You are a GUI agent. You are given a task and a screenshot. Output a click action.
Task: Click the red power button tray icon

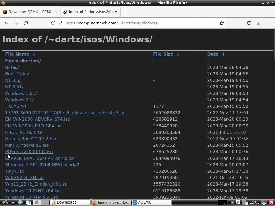(x=271, y=203)
